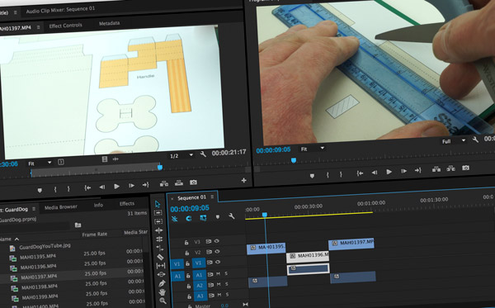This screenshot has width=495, height=308.
Task: Mute the A1 audio track
Action: [x=219, y=274]
